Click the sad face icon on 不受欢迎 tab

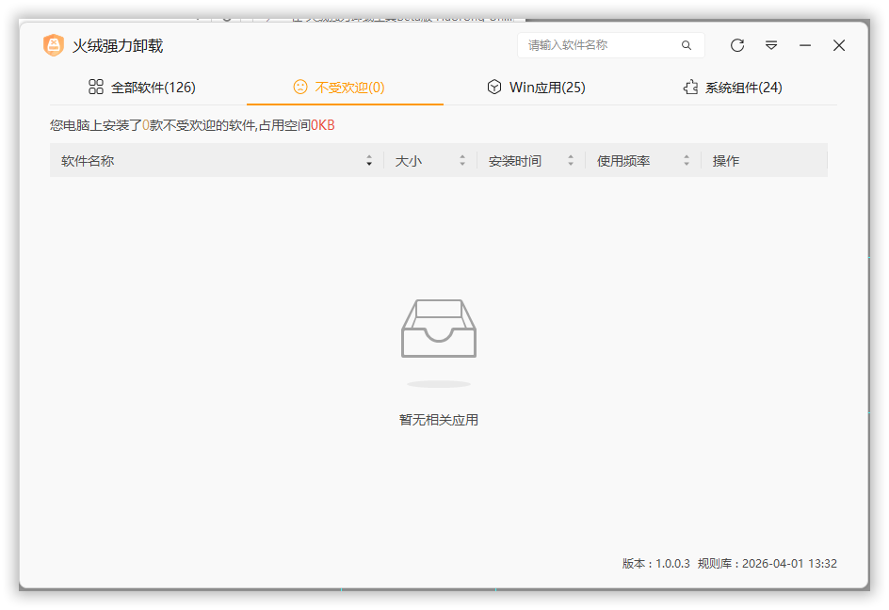click(x=300, y=88)
